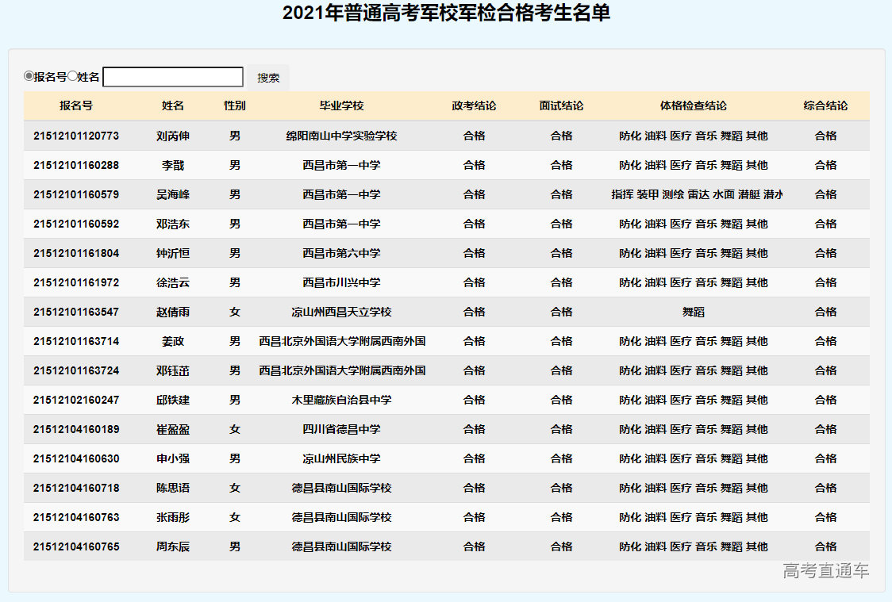
Task: Click registration number 21512101163547
Action: 76,312
